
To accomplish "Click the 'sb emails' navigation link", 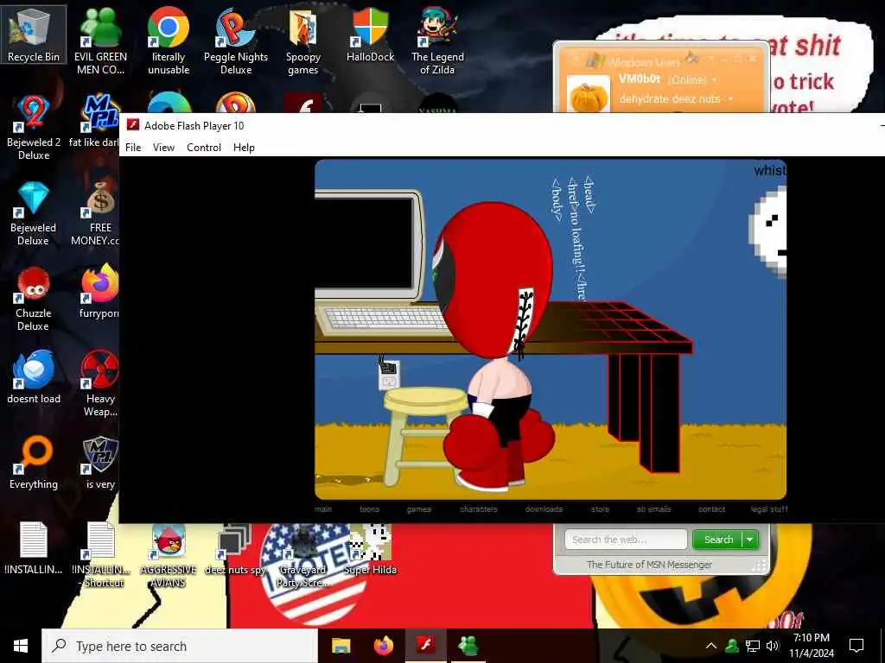I will pyautogui.click(x=653, y=509).
